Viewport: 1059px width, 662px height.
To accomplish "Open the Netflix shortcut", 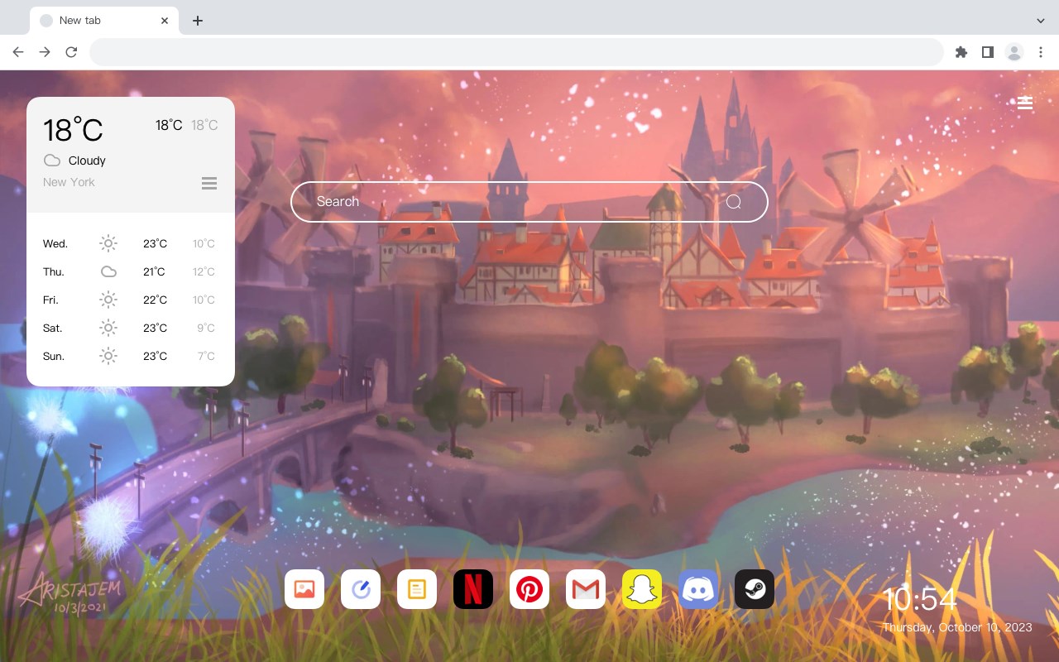I will pyautogui.click(x=473, y=589).
